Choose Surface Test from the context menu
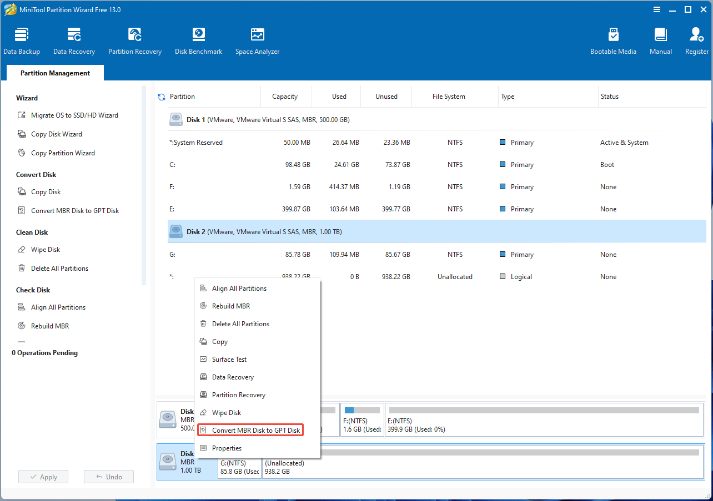This screenshot has width=713, height=501. (229, 360)
